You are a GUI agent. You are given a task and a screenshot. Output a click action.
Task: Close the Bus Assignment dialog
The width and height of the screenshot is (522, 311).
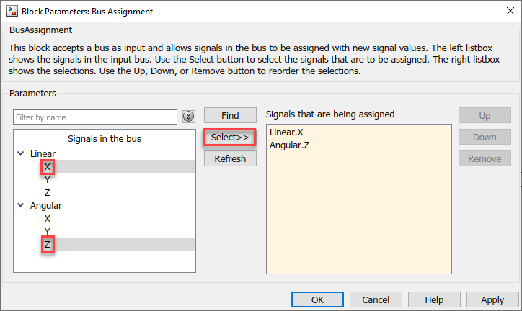[x=505, y=12]
